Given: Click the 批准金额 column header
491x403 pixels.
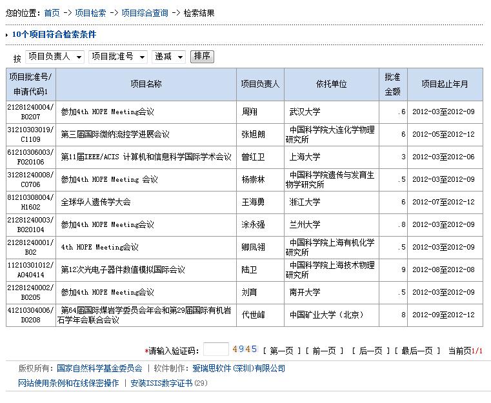Looking at the screenshot, I should (x=393, y=84).
